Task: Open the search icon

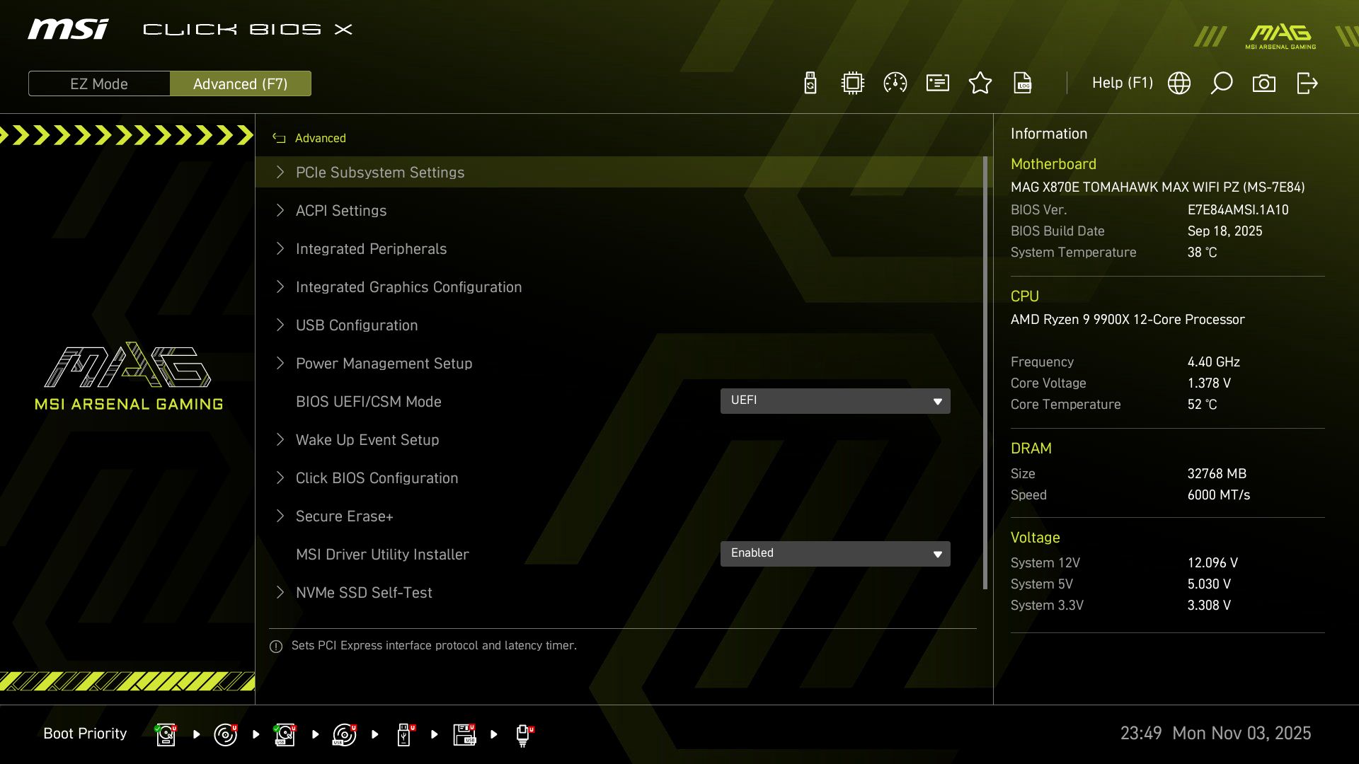Action: 1221,83
